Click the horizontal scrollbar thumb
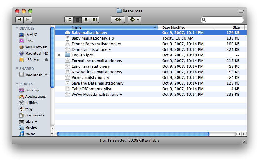259x161 pixels. tap(133, 134)
